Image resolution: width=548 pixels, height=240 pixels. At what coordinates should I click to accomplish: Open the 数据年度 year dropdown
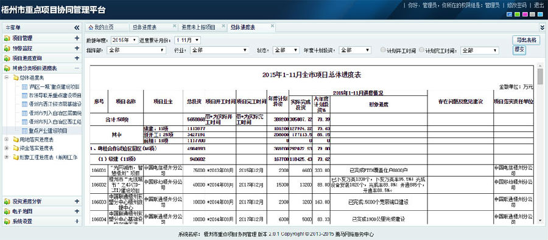[x=124, y=40]
